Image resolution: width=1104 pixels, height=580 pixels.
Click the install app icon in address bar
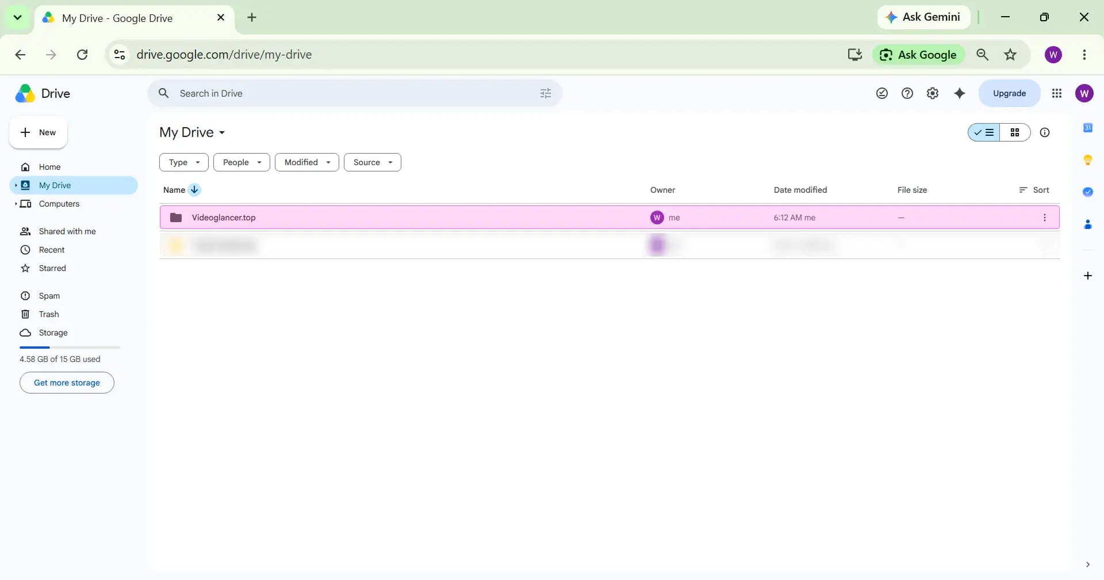pyautogui.click(x=855, y=55)
